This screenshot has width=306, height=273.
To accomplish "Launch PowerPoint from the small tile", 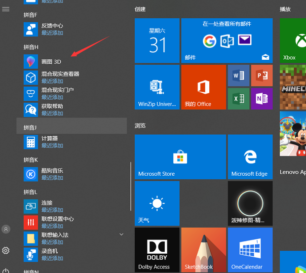I will (x=262, y=76).
